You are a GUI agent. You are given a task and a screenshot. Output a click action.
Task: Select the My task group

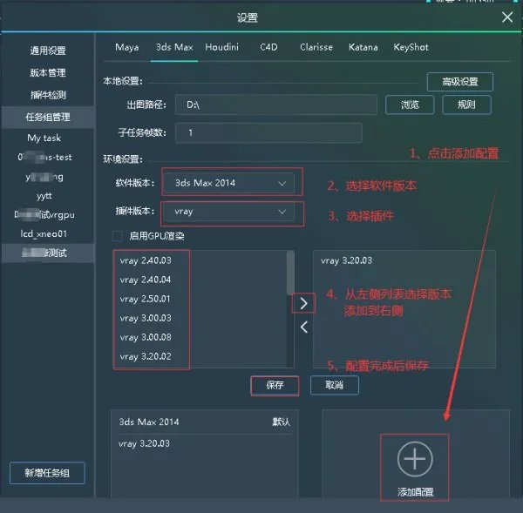coord(44,138)
